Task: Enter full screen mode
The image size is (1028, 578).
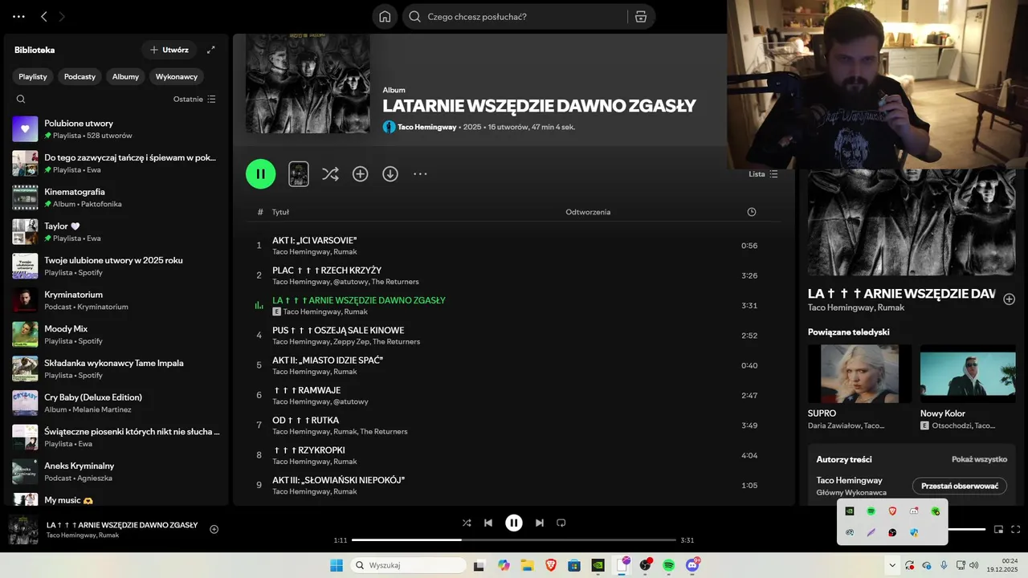Action: pyautogui.click(x=1016, y=529)
